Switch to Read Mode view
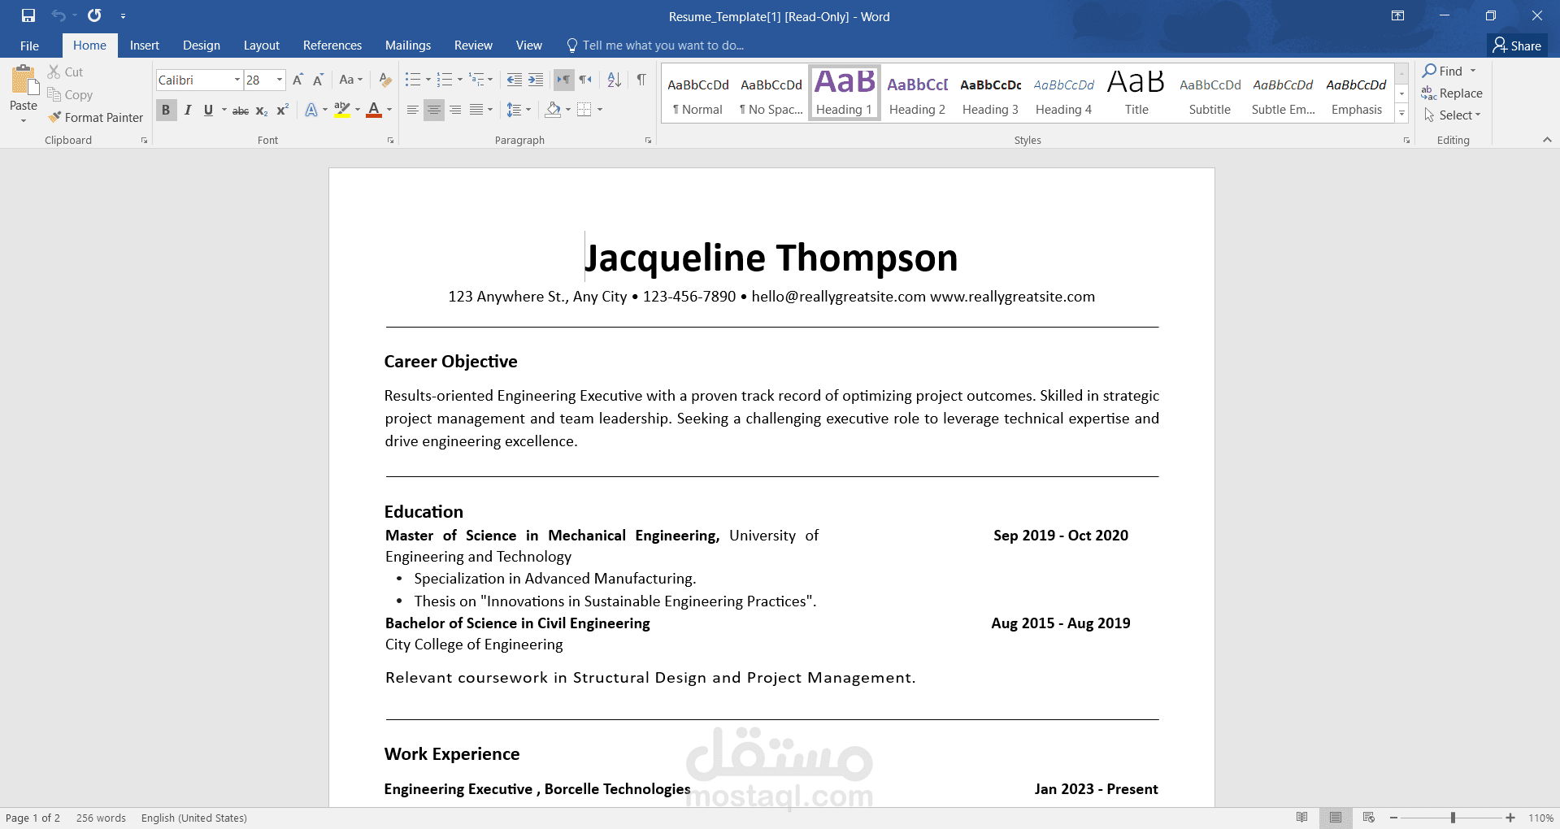The height and width of the screenshot is (829, 1560). pos(1301,818)
